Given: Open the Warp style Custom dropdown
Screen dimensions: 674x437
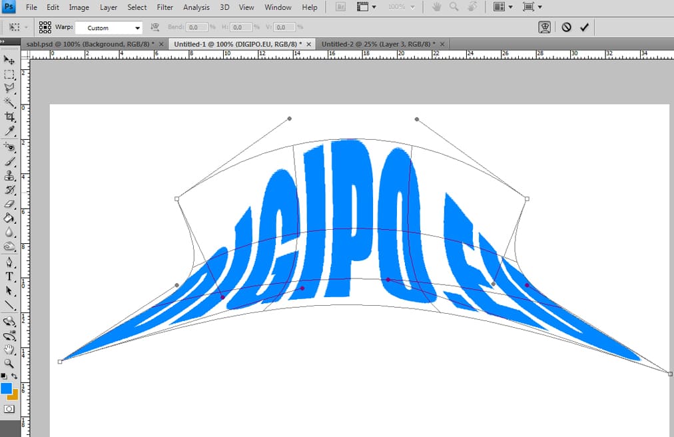Looking at the screenshot, I should (x=109, y=28).
